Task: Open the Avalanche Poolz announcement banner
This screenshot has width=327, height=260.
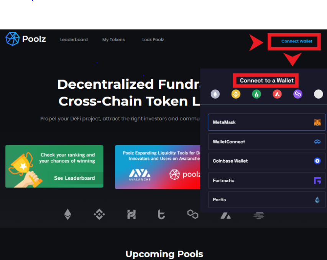Action: [158, 167]
